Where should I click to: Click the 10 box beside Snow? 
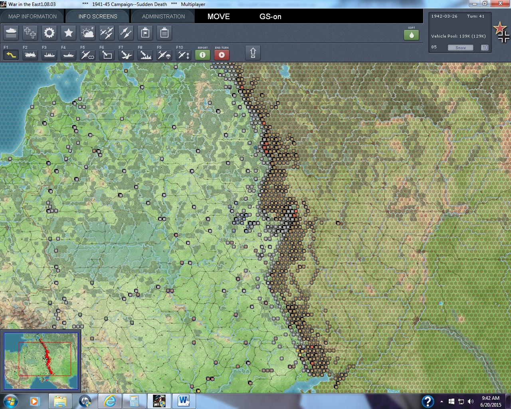(485, 48)
